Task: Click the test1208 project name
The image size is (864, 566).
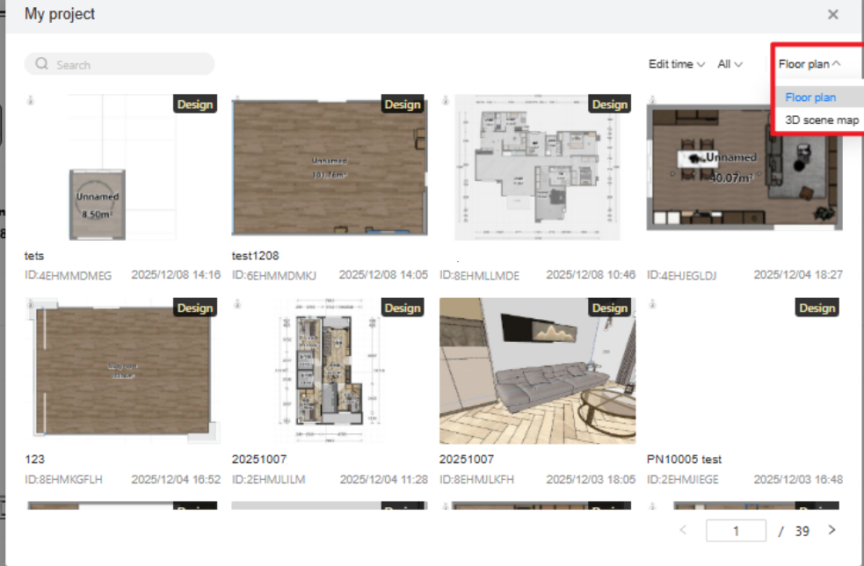Action: point(255,256)
